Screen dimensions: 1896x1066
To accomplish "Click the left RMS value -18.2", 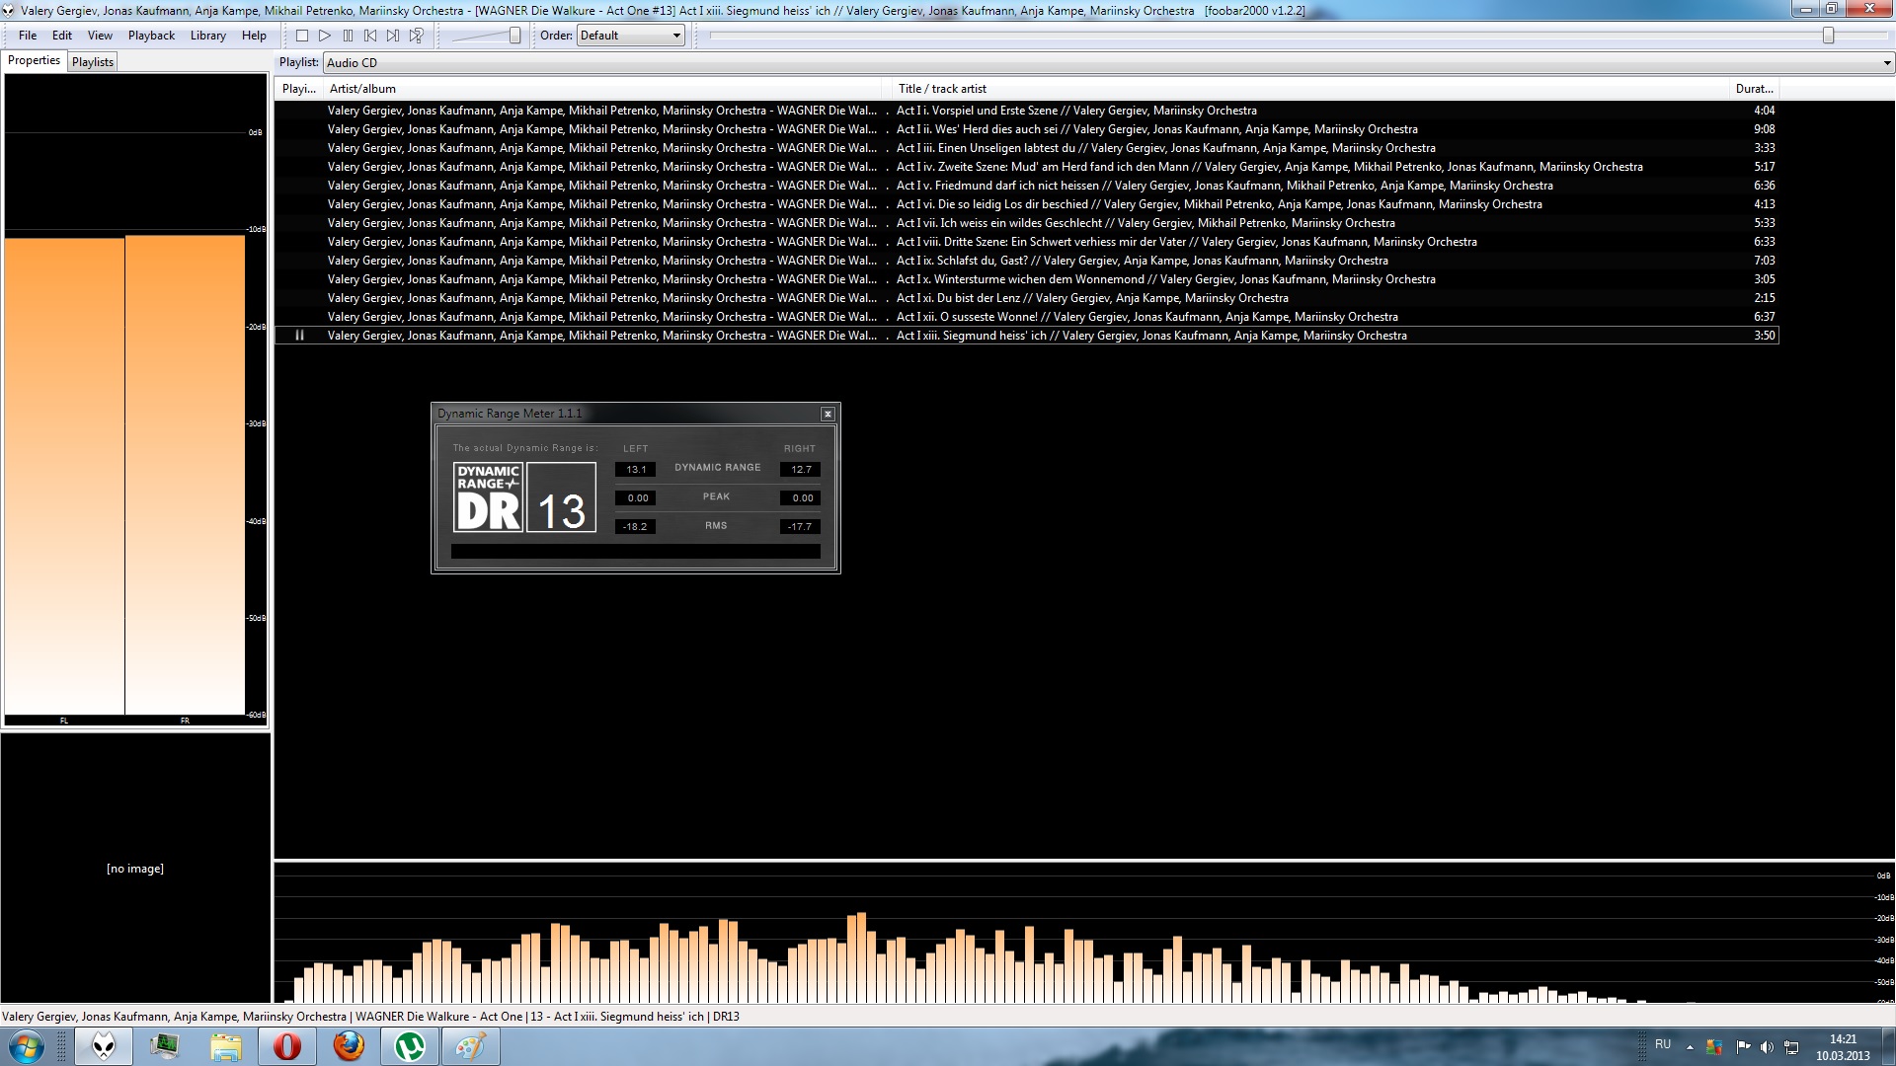I will tap(636, 527).
